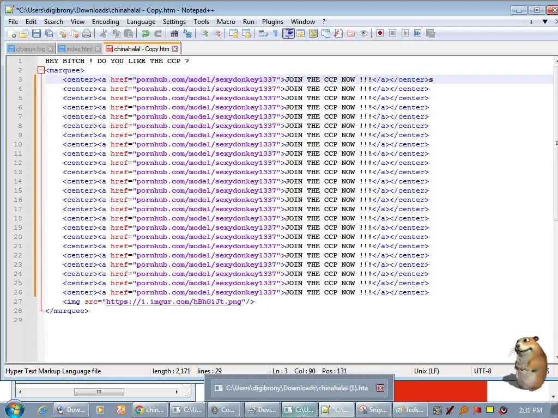Run macro multiple times icon
558x418 pixels.
(418, 33)
